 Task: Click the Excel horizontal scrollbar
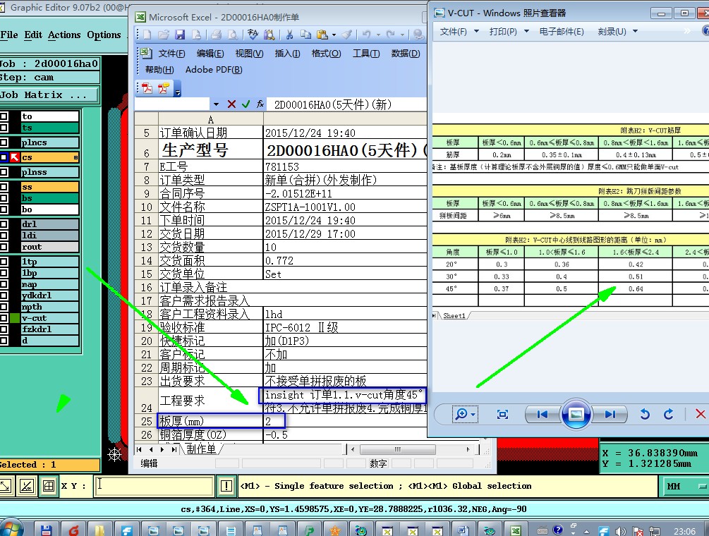411,449
